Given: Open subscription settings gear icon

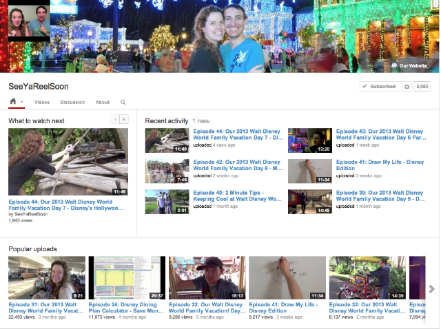Looking at the screenshot, I should tap(407, 87).
